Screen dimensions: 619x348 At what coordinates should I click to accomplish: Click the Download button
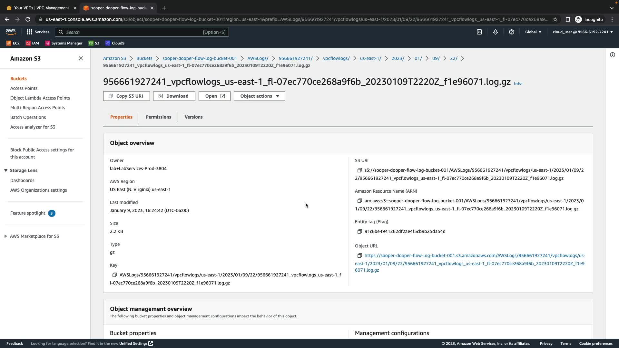pyautogui.click(x=174, y=96)
